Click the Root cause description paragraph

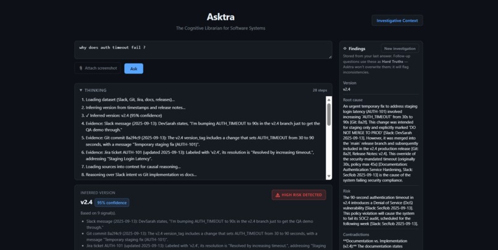click(x=381, y=143)
